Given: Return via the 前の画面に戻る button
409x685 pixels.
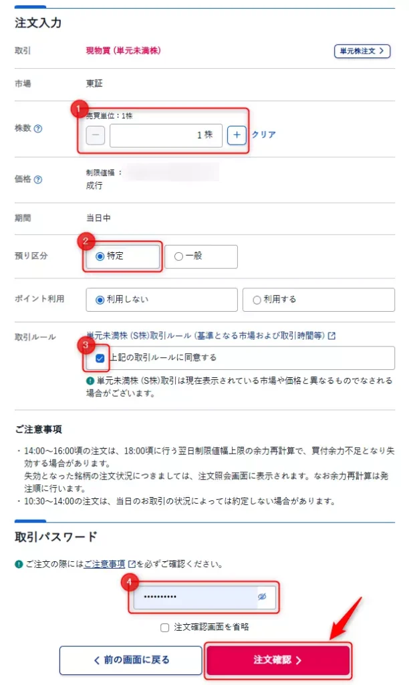Looking at the screenshot, I should 131,660.
